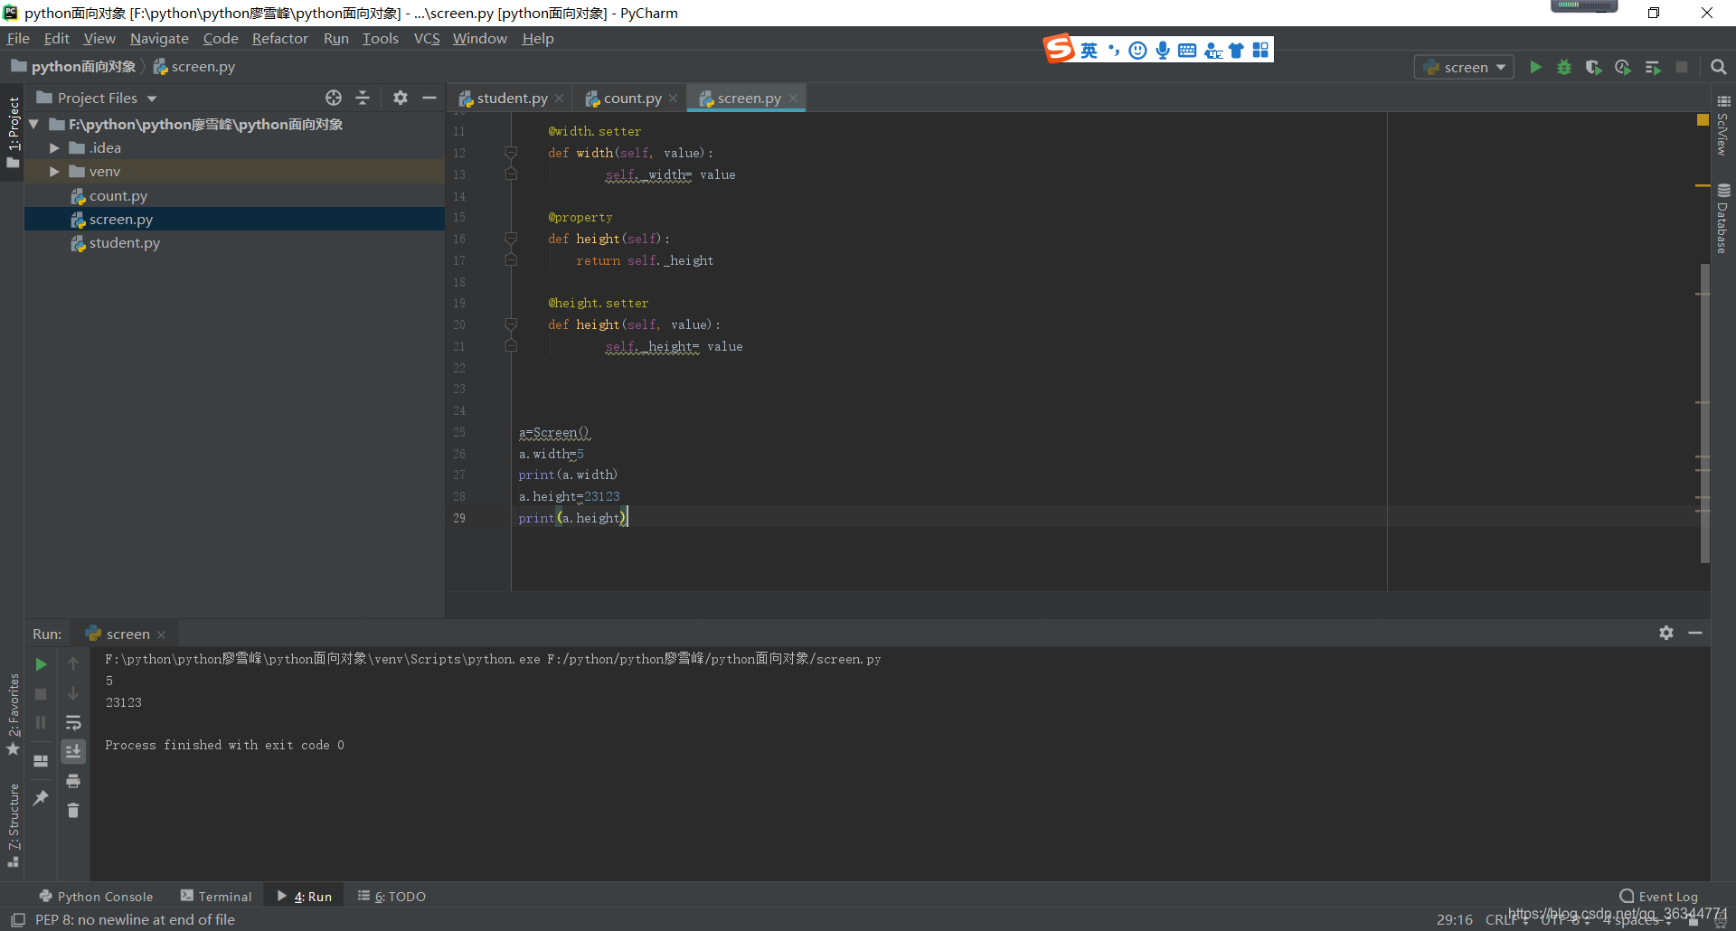The width and height of the screenshot is (1736, 931).
Task: Open the Refactor menu
Action: (x=280, y=38)
